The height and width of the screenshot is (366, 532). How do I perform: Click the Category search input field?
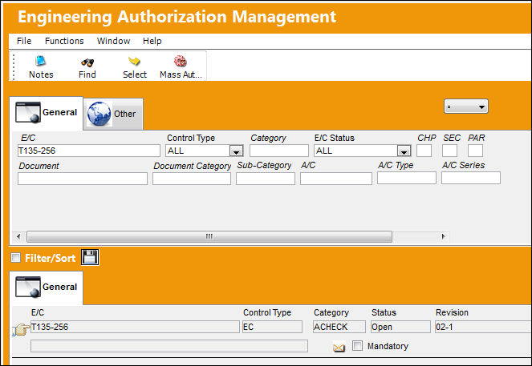tap(279, 151)
